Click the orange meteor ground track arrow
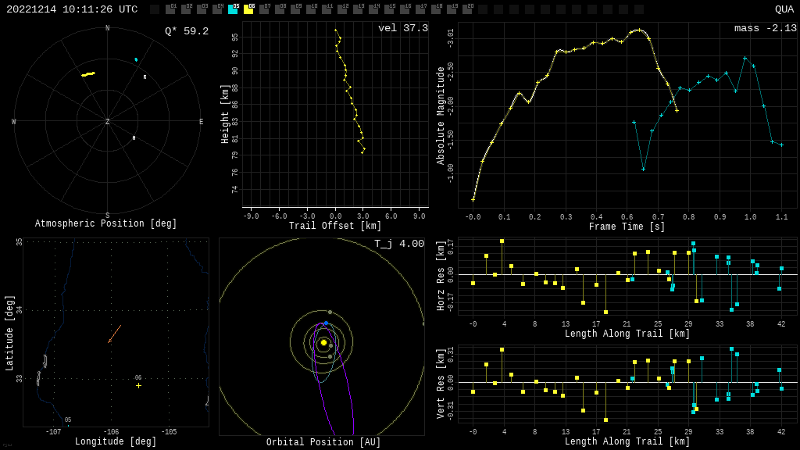800x450 pixels. click(114, 334)
